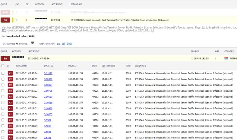The height and width of the screenshot is (140, 237).
Task: Sort by the TIMESTAMP column header
Action: click(22, 66)
